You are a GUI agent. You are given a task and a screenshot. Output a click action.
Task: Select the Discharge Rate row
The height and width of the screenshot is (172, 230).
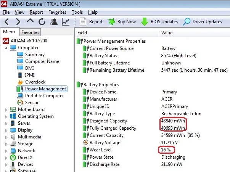pos(153,164)
